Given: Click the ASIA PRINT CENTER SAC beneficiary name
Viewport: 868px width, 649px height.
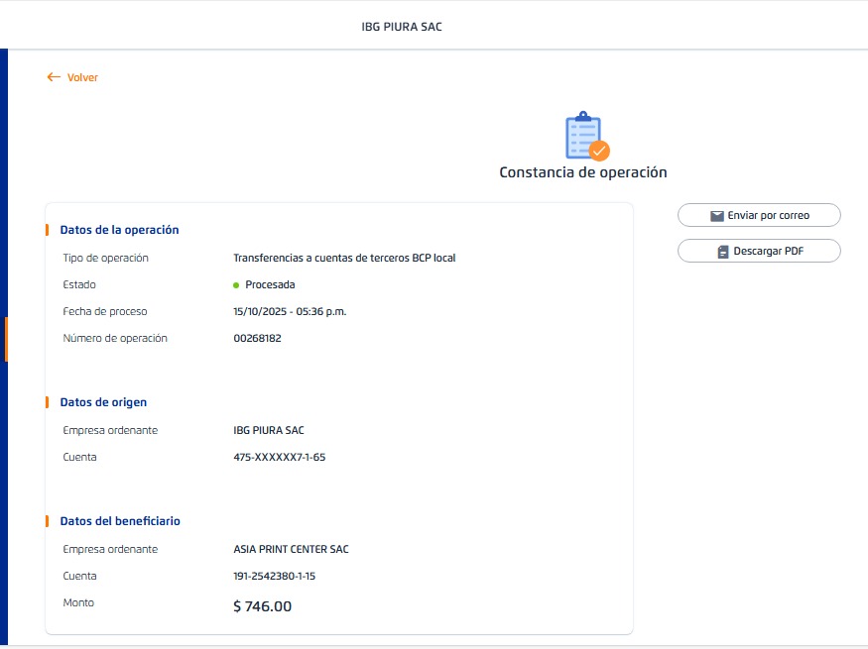Looking at the screenshot, I should pyautogui.click(x=291, y=550).
